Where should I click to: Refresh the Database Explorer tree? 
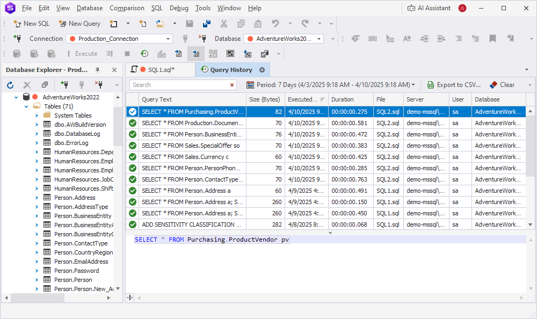pyautogui.click(x=10, y=85)
